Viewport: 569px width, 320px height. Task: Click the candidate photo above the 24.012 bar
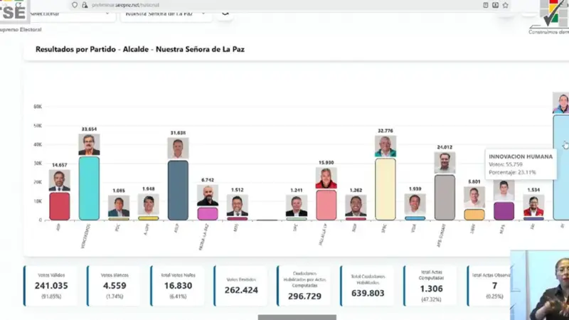(x=445, y=162)
